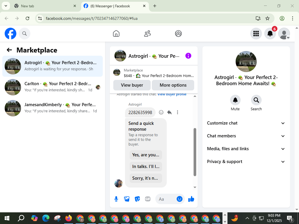The width and height of the screenshot is (299, 224).
Task: Choose a sticker from sticker icon
Action: 137,199
